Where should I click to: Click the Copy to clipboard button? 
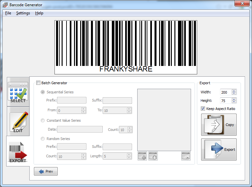[219, 125]
